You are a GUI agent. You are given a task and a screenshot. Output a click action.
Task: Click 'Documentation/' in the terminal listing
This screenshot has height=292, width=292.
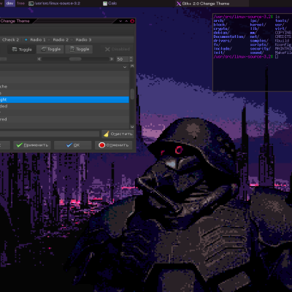tap(229, 36)
